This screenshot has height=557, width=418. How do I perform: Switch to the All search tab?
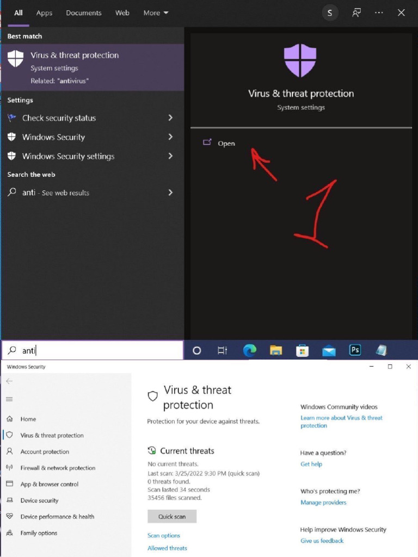[19, 13]
